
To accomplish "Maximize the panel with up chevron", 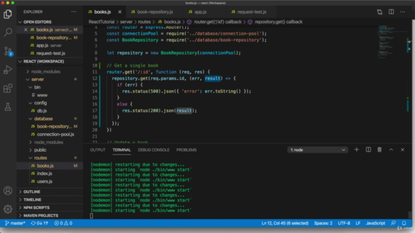I will coord(391,150).
